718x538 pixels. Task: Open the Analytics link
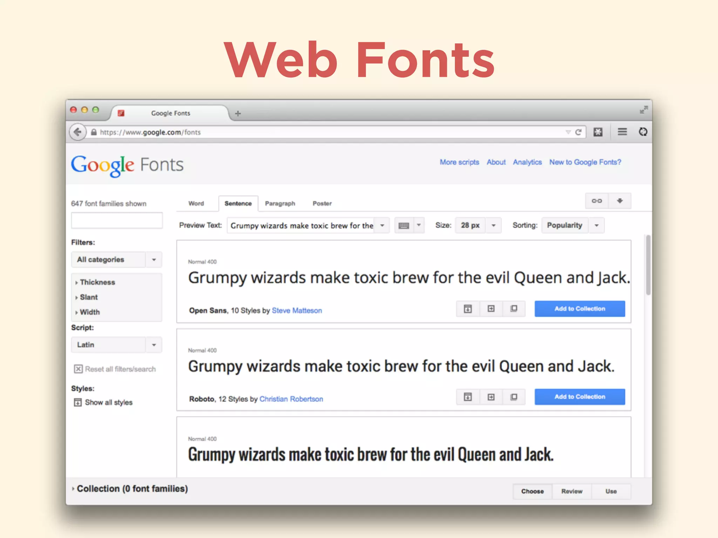[527, 162]
